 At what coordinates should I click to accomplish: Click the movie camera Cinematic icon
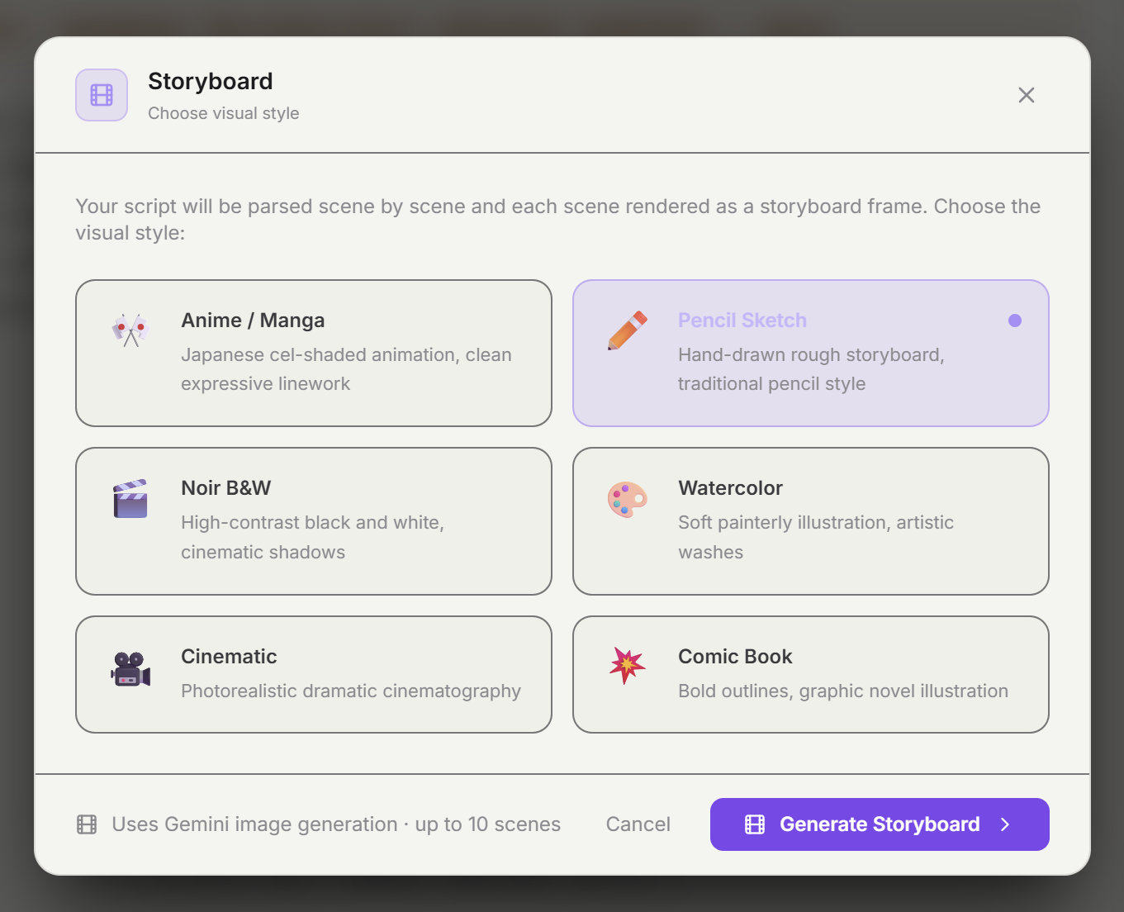(130, 668)
